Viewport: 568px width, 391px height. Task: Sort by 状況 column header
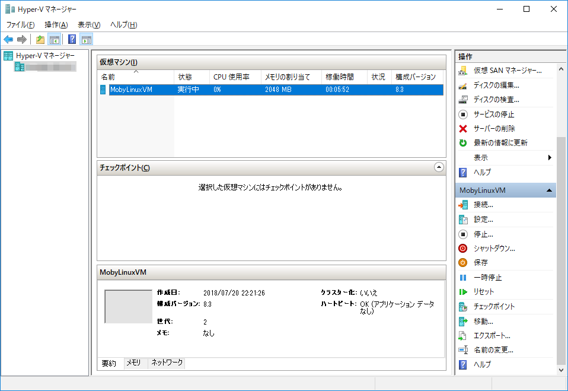click(x=379, y=77)
